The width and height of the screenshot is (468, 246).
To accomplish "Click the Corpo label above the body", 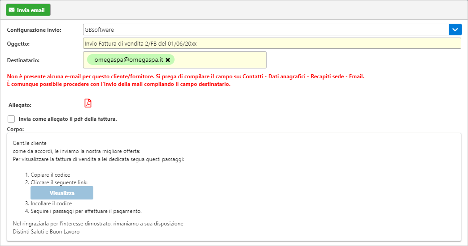I will pyautogui.click(x=15, y=129).
